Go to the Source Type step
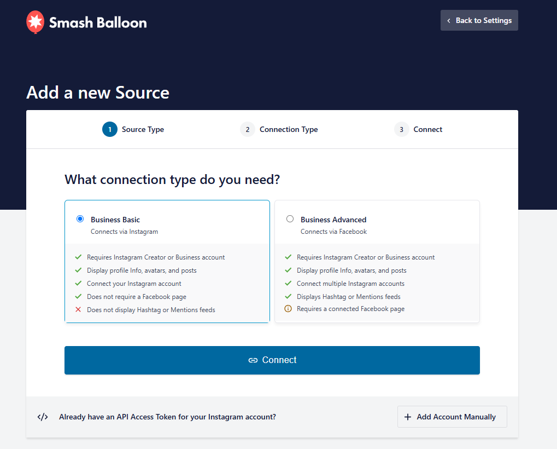The width and height of the screenshot is (557, 449). tap(143, 129)
